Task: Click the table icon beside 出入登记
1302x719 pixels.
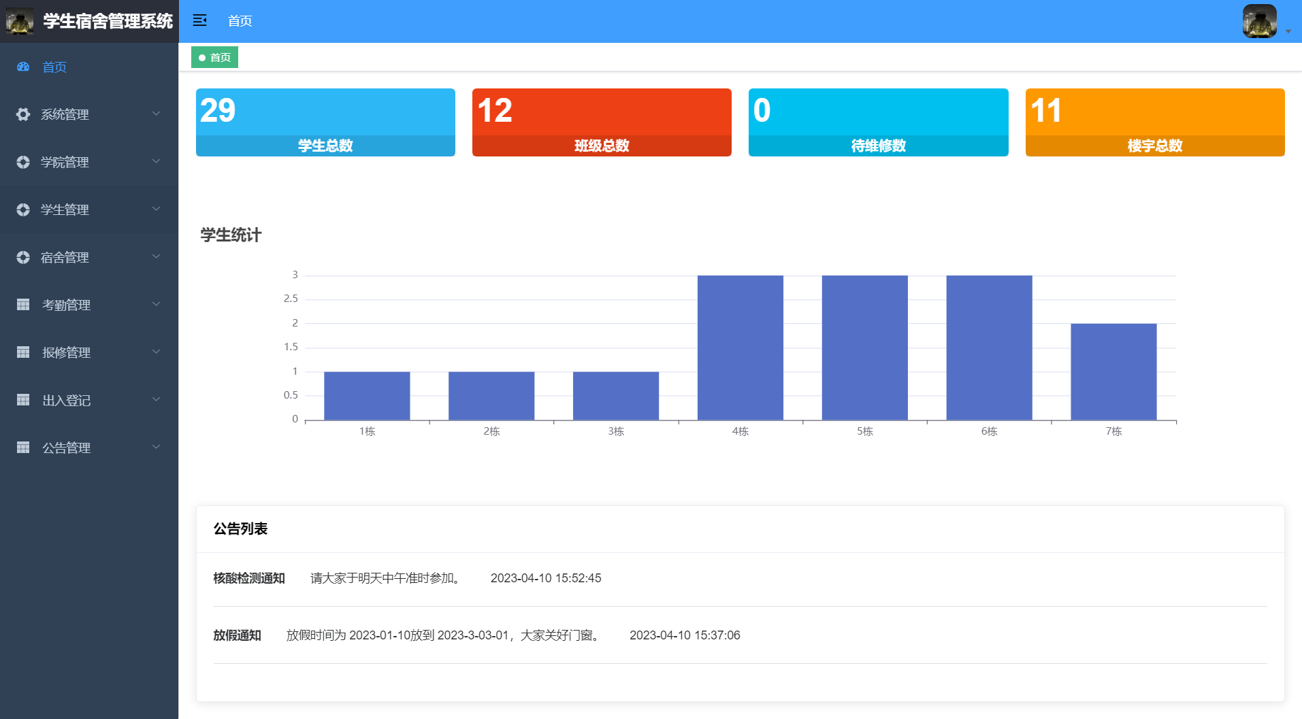Action: click(23, 400)
